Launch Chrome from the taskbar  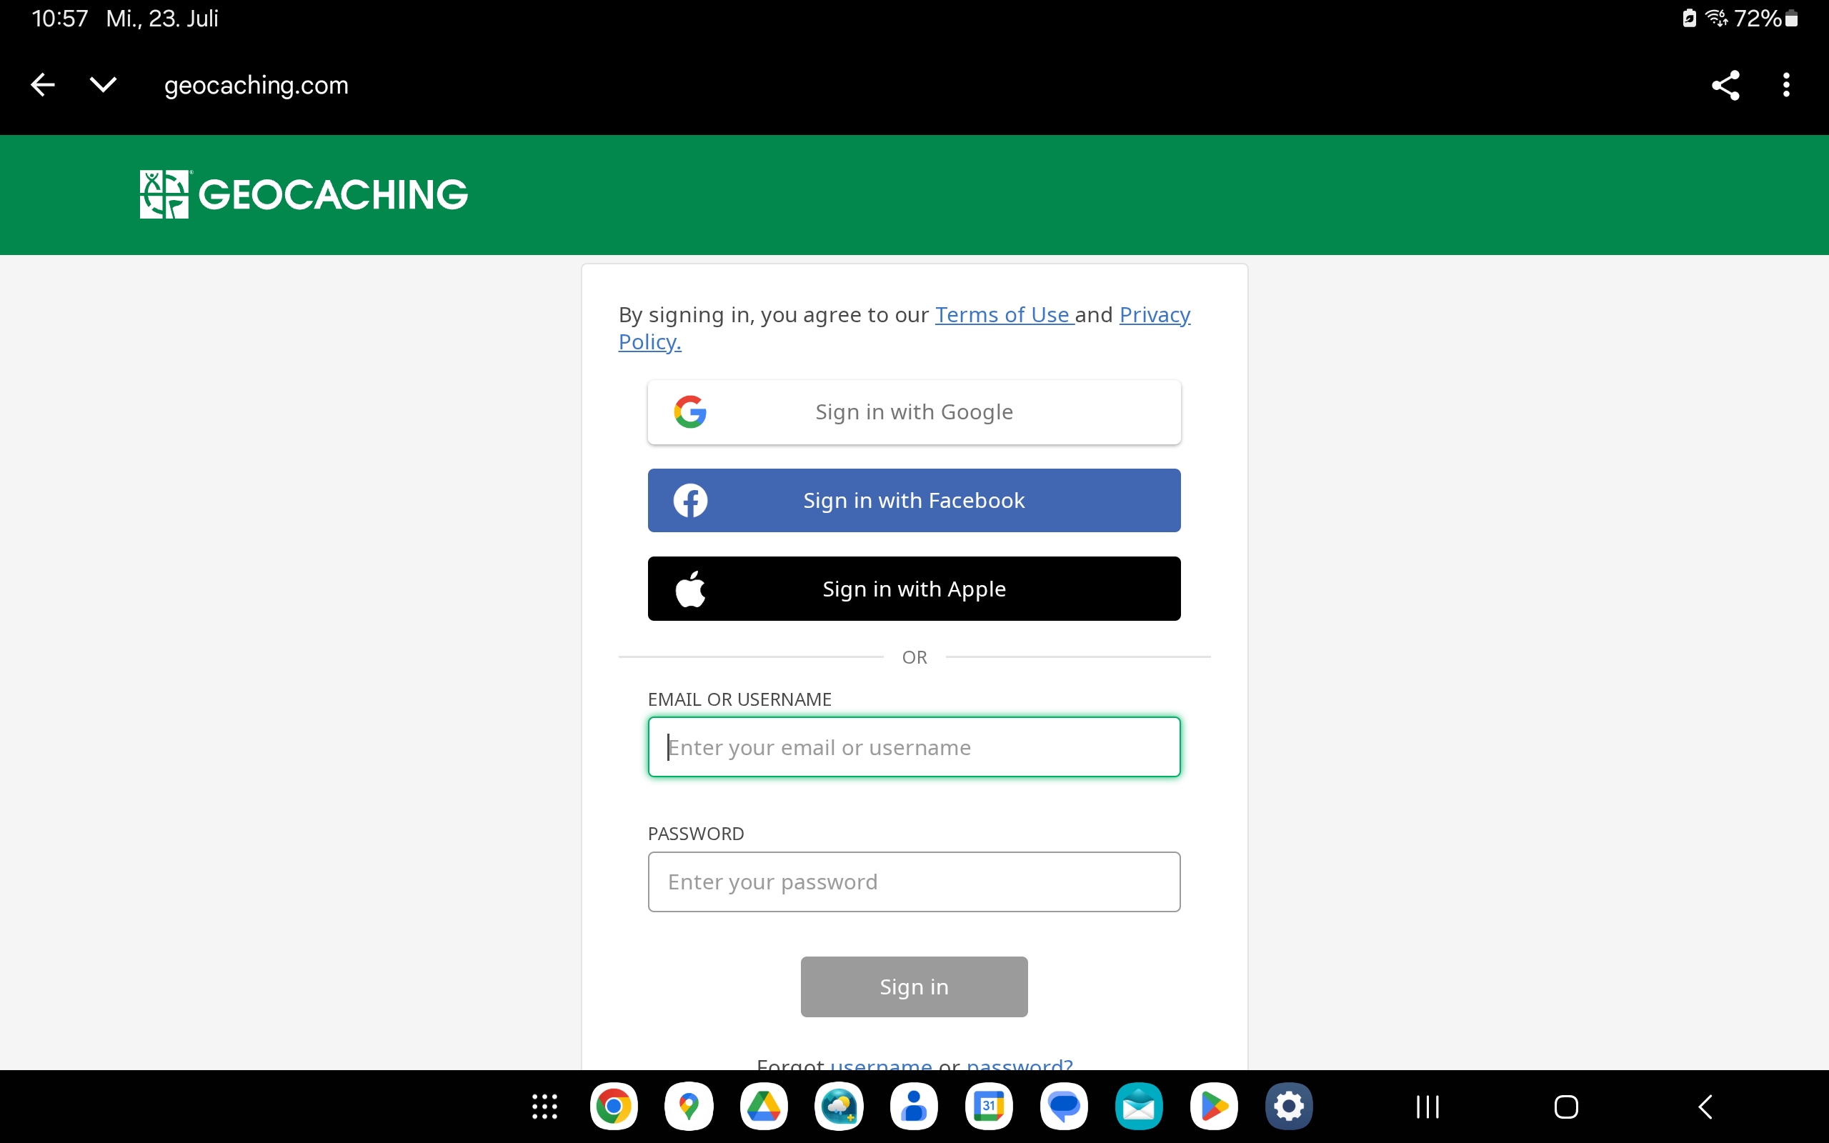click(614, 1107)
